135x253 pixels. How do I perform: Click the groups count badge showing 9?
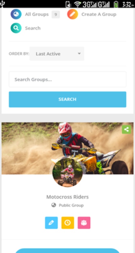(56, 15)
